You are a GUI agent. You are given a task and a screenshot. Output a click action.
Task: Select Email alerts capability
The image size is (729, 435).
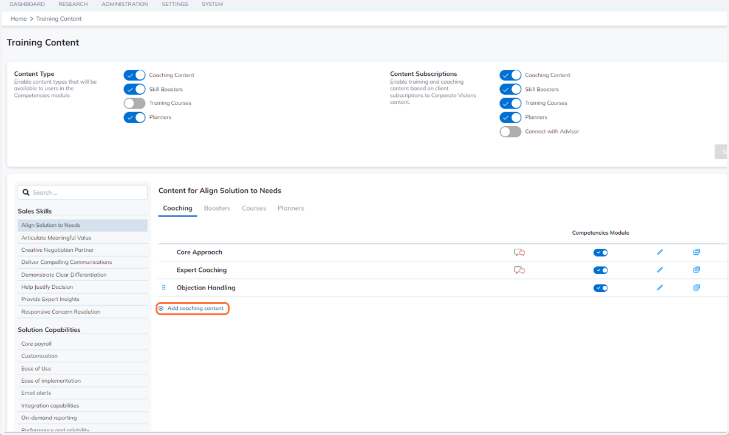pos(83,393)
